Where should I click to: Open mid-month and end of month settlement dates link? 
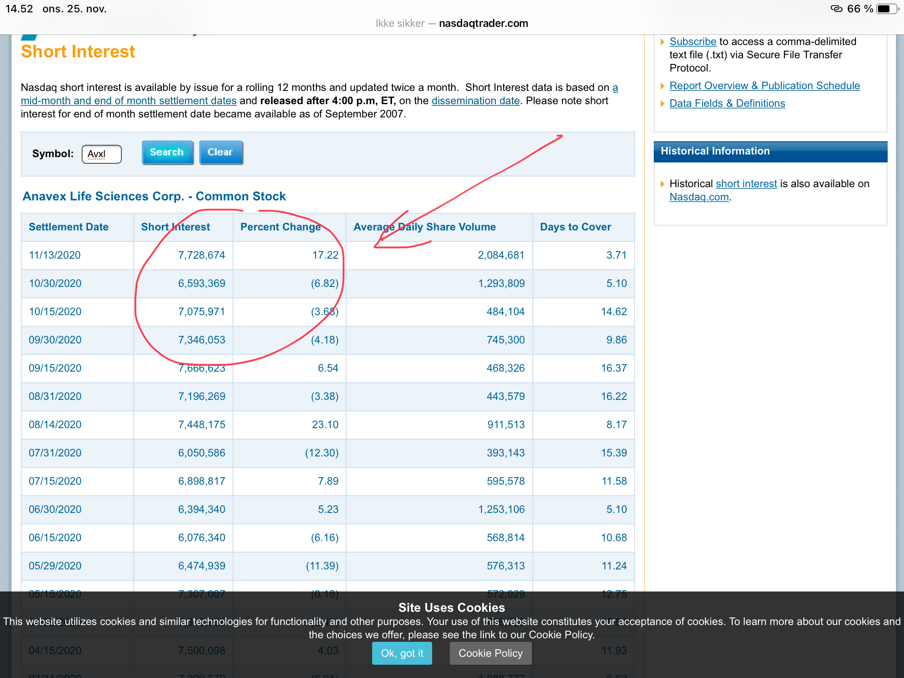(128, 101)
